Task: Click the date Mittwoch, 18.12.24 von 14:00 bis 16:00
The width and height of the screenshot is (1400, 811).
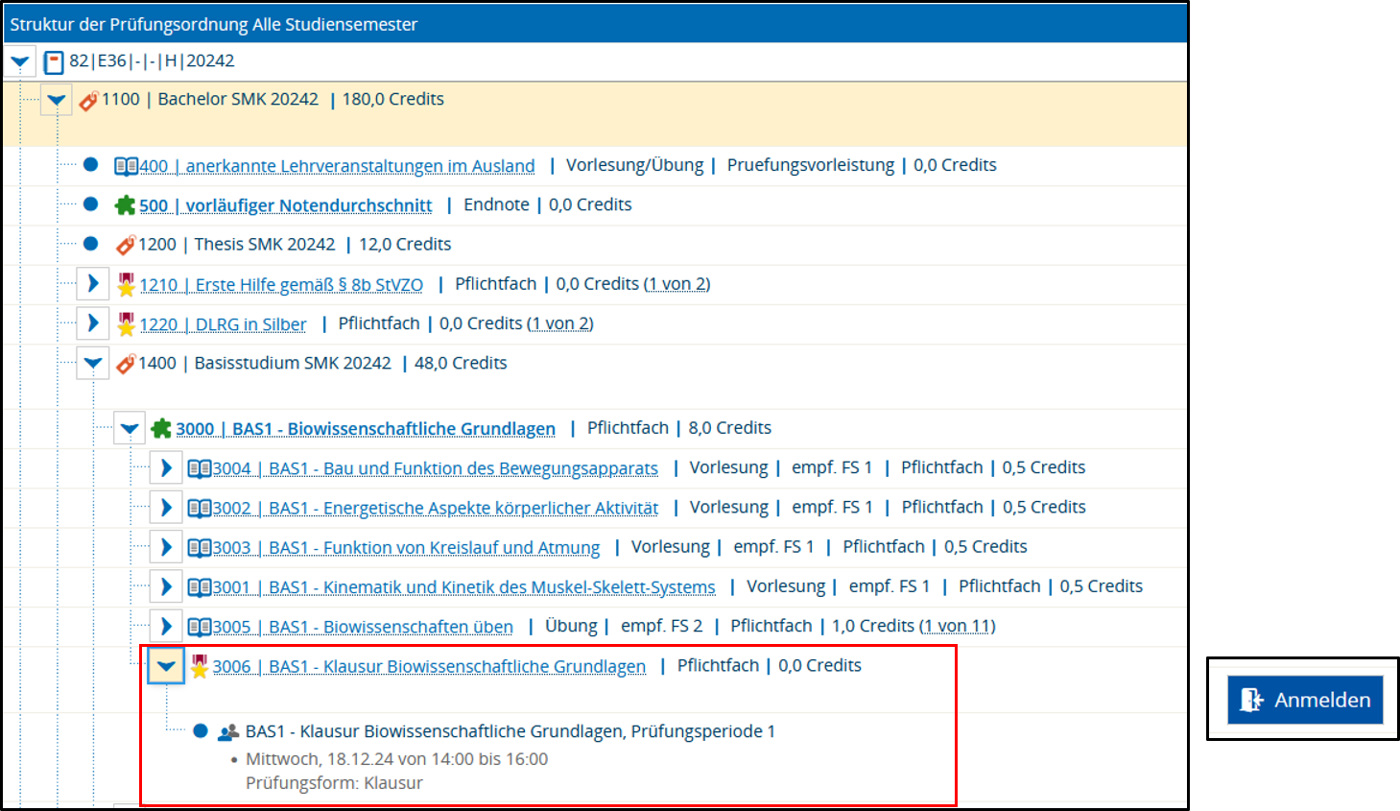Action: (x=396, y=759)
